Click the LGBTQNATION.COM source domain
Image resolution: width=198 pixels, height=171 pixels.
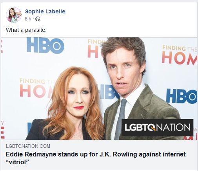[x=28, y=146]
